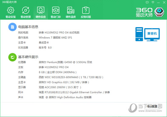
Task: Click the 网卡 RTL8168 Ethernet Controller row
Action: point(64,92)
